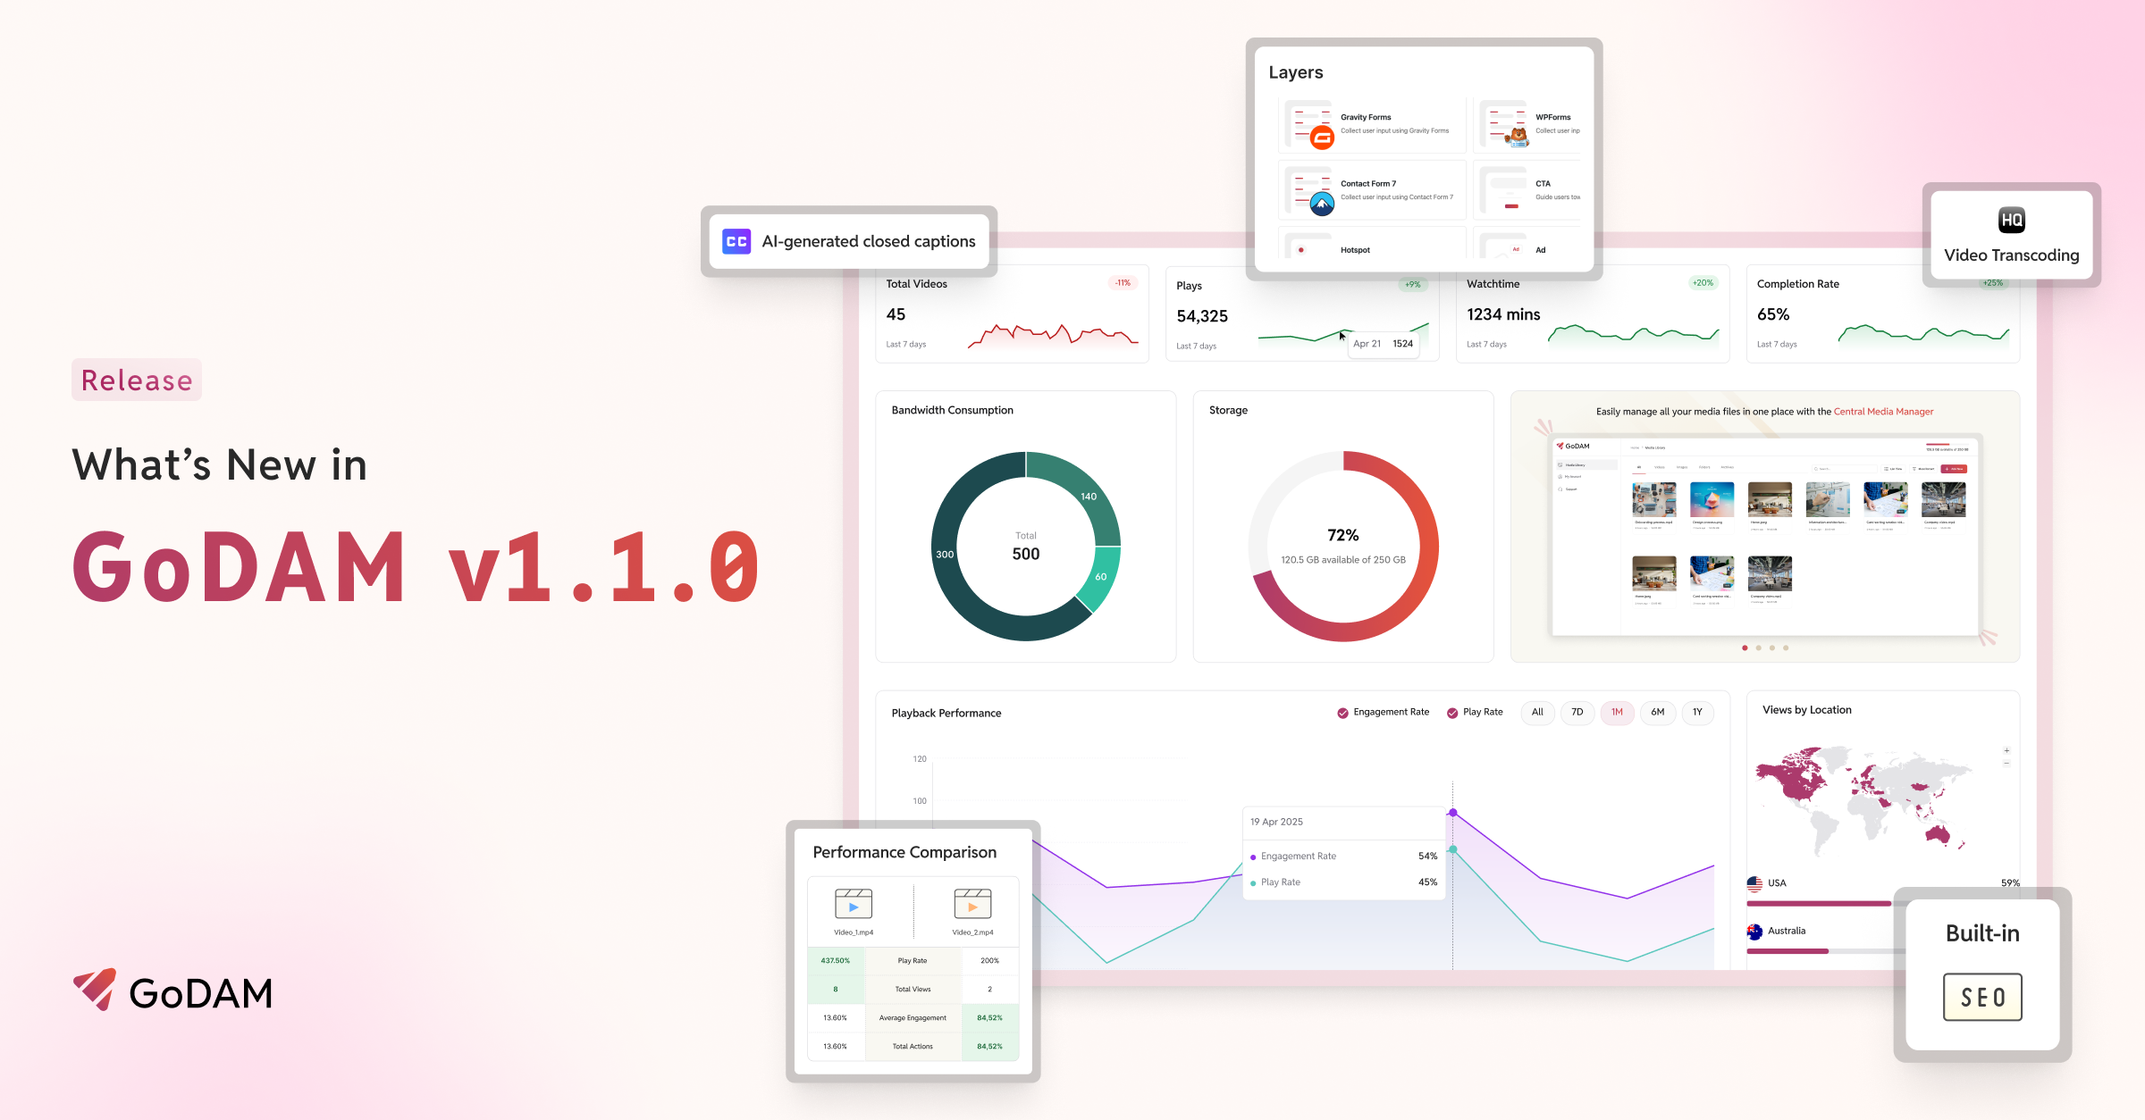
Task: Click the boxed SEO icon
Action: pos(1982,997)
